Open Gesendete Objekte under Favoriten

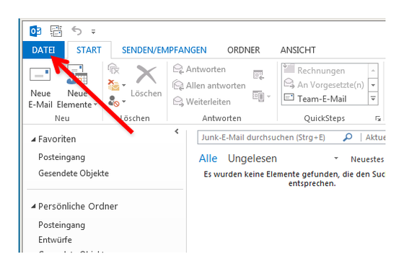pos(74,173)
